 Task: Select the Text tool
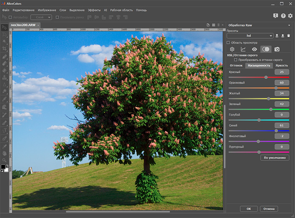tap(4, 130)
